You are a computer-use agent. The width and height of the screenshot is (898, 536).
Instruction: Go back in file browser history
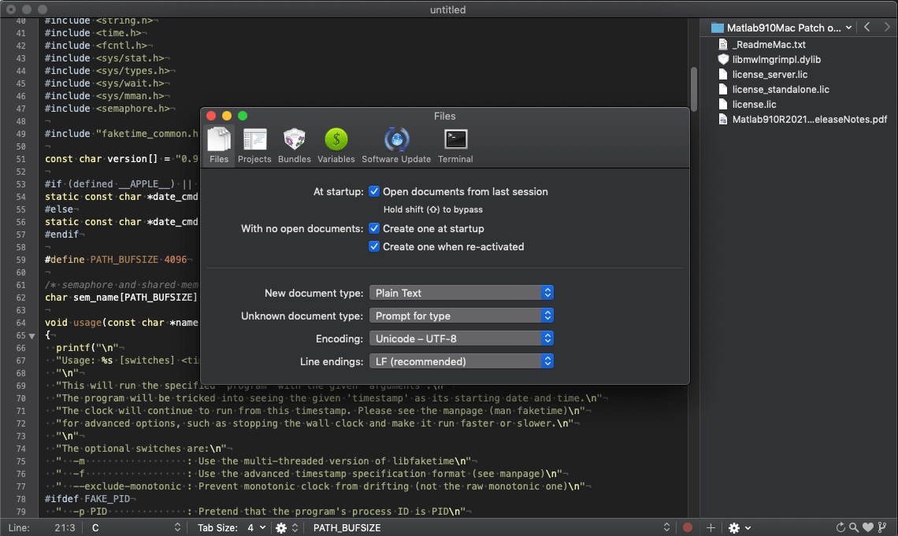pyautogui.click(x=867, y=28)
